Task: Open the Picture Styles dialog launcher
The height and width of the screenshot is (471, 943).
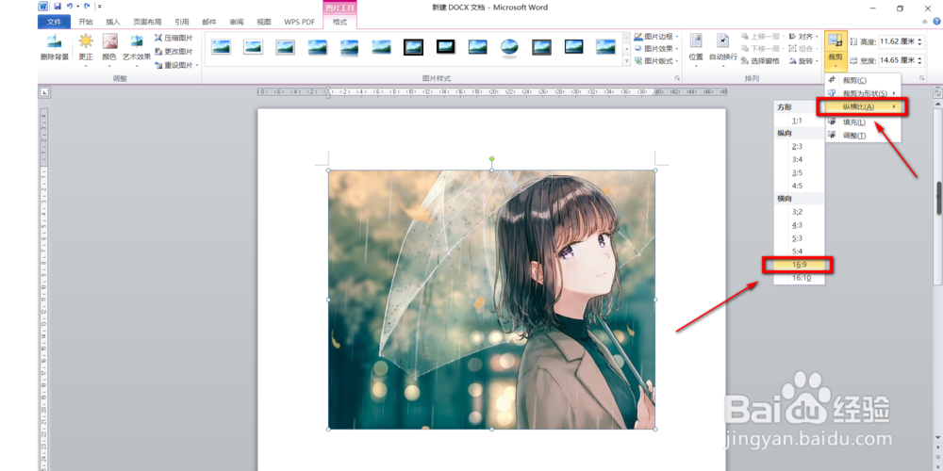Action: point(677,79)
